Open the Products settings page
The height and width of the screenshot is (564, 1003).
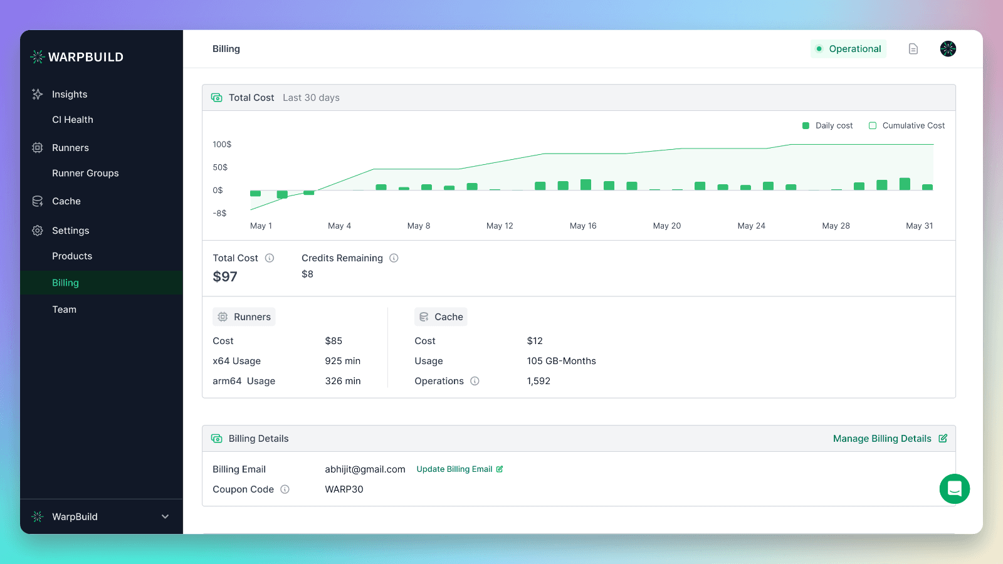click(x=71, y=256)
